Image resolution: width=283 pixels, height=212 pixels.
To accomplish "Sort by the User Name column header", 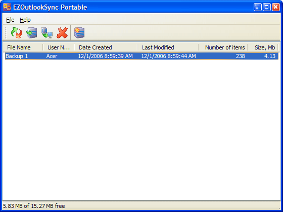I will pyautogui.click(x=59, y=47).
